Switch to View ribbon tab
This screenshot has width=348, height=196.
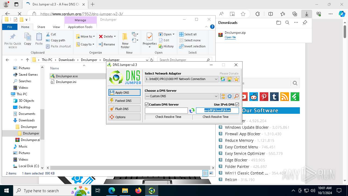[x=56, y=27]
